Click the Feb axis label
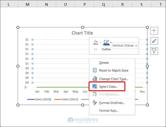The height and width of the screenshot is (127, 166). click(x=47, y=92)
